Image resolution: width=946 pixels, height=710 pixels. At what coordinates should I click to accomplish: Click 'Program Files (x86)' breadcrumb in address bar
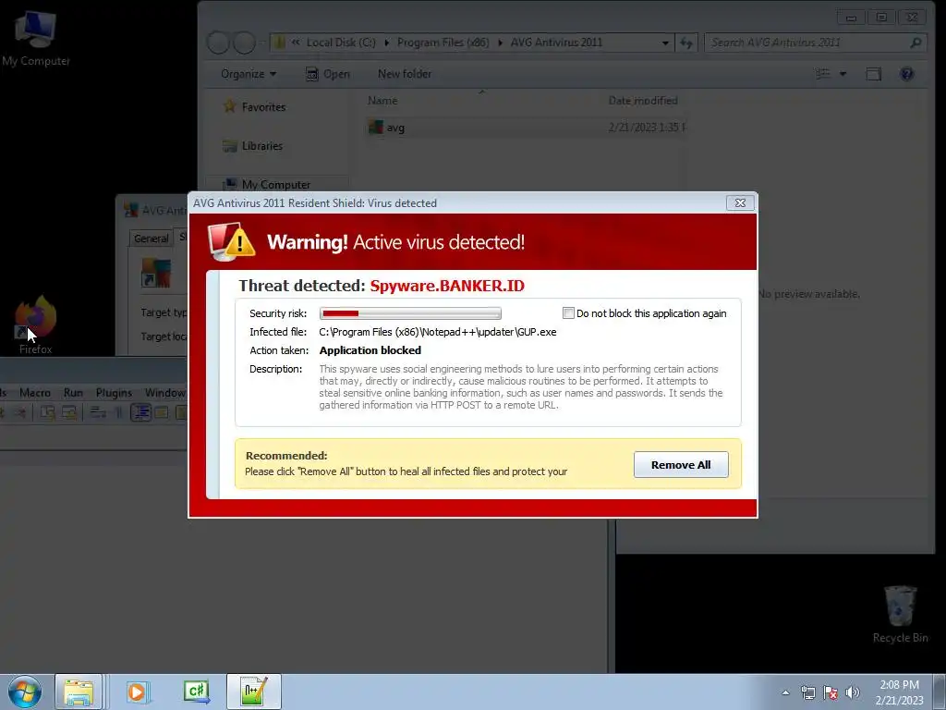(443, 43)
